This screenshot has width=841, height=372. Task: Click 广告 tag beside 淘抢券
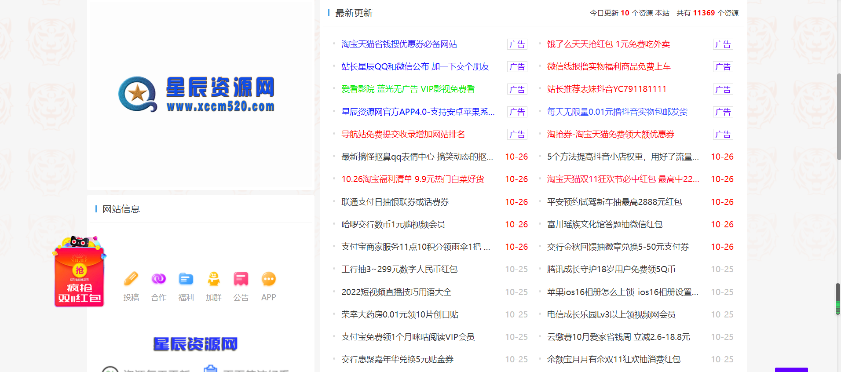tap(723, 134)
